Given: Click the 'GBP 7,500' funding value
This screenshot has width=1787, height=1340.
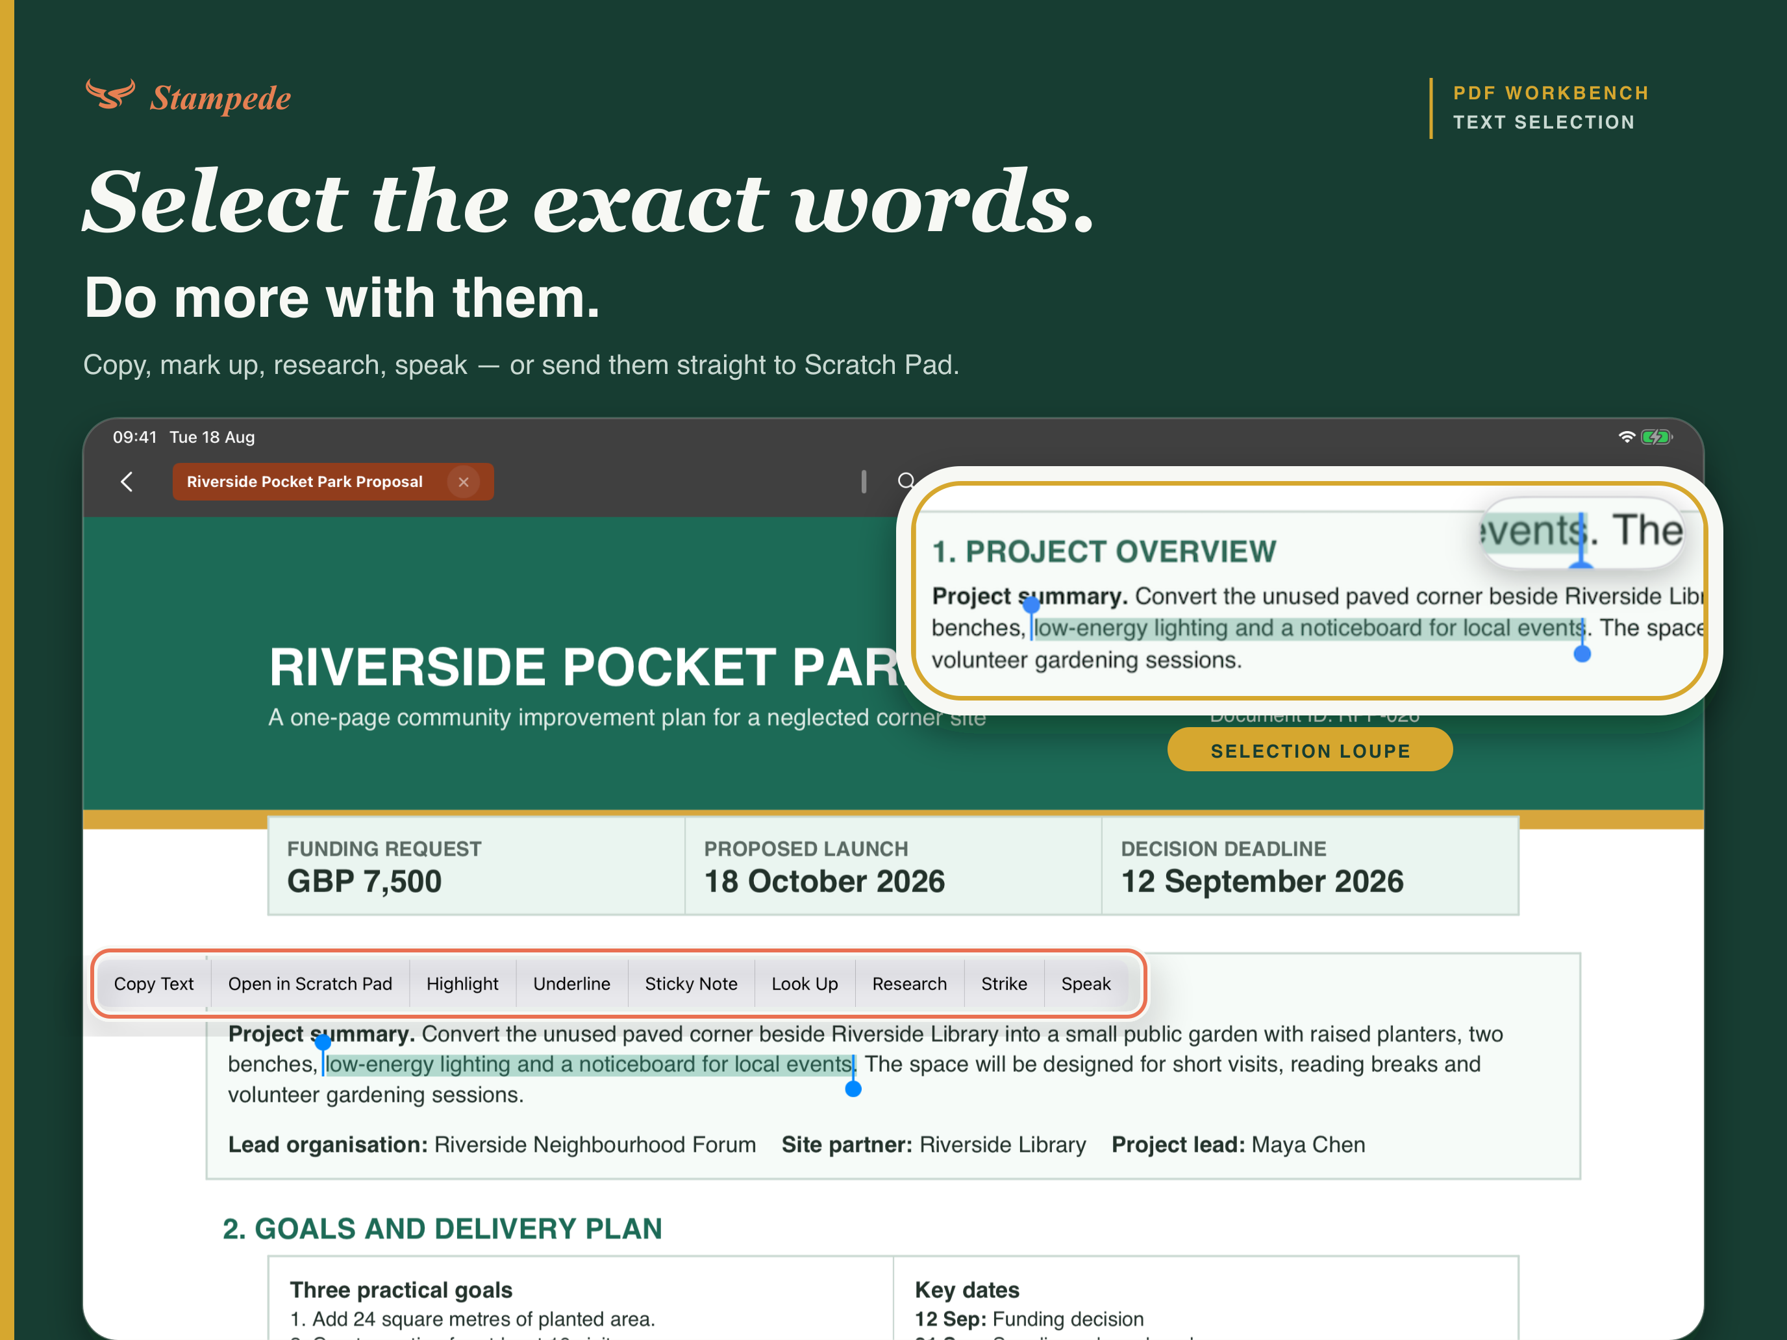Looking at the screenshot, I should tap(364, 881).
